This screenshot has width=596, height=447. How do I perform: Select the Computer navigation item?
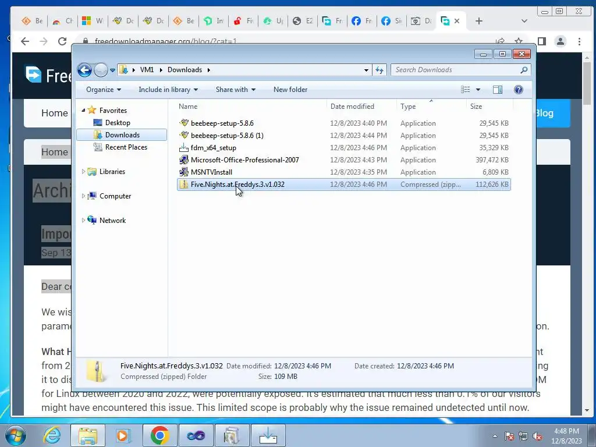[x=115, y=196]
